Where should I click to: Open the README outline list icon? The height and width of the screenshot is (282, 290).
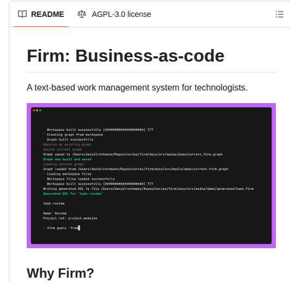(x=280, y=14)
